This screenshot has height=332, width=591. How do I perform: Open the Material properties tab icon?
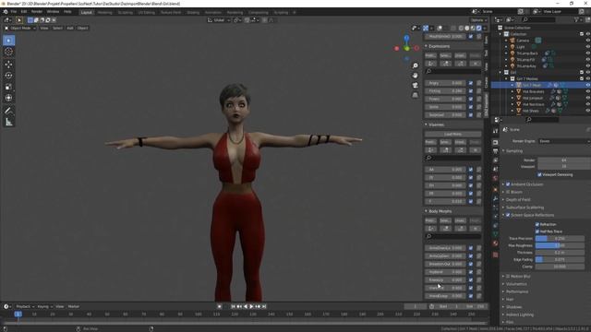click(495, 243)
